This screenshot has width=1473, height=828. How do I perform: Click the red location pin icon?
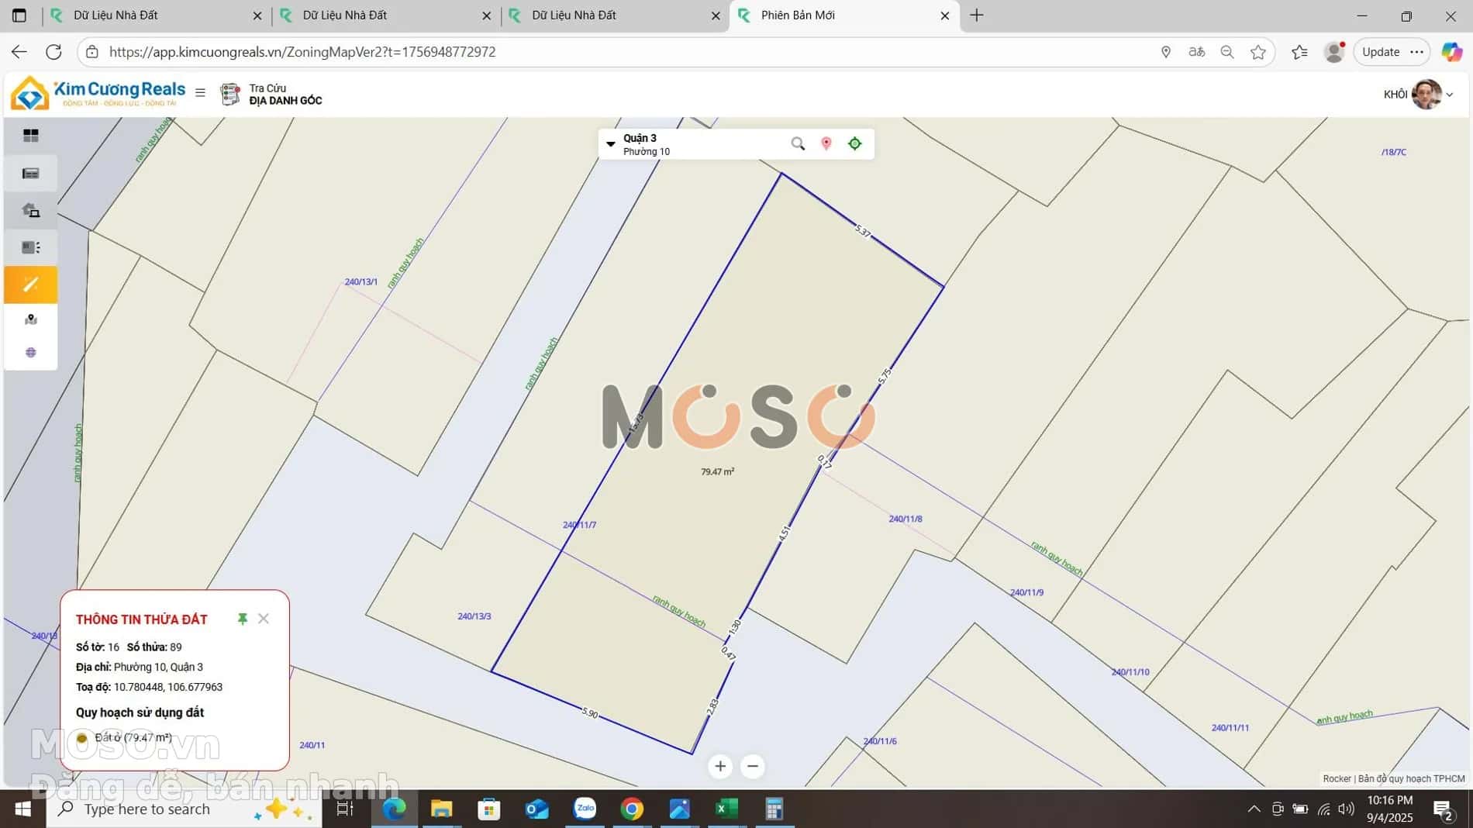coord(826,143)
